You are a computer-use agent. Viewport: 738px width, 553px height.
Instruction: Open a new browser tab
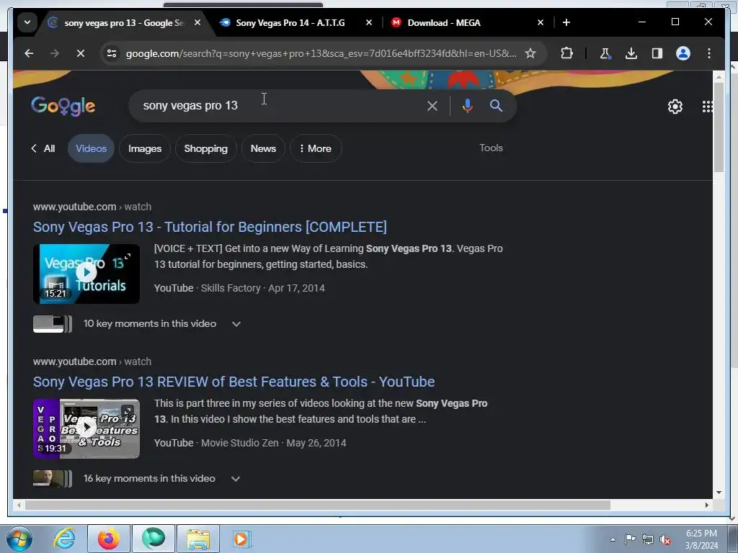566,22
